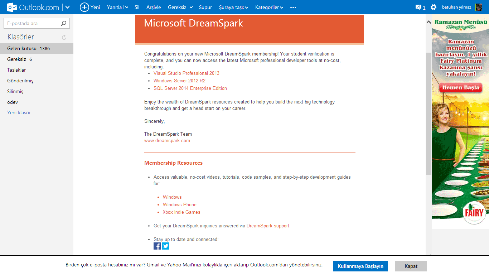This screenshot has height=275, width=489.
Task: Visit the www.dreamspark.com link
Action: (x=167, y=140)
